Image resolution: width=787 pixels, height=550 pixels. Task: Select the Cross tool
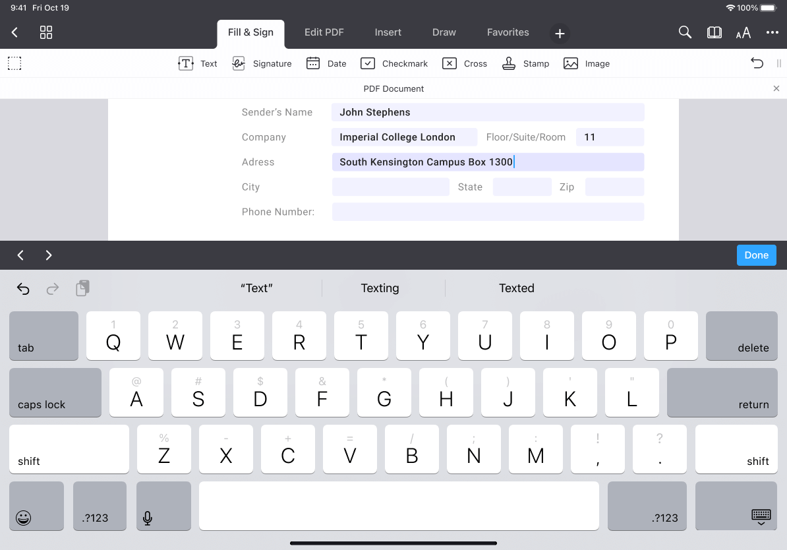click(x=465, y=63)
